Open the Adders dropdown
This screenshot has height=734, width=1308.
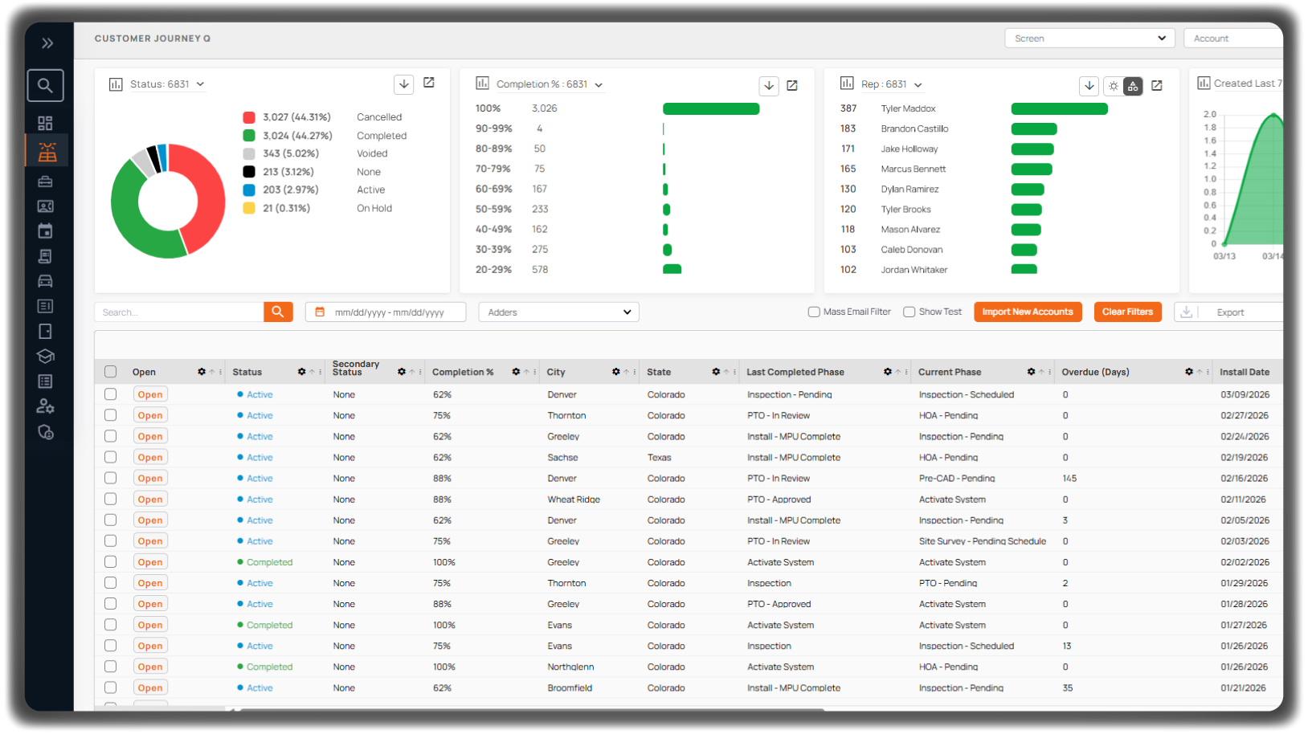[x=558, y=312]
